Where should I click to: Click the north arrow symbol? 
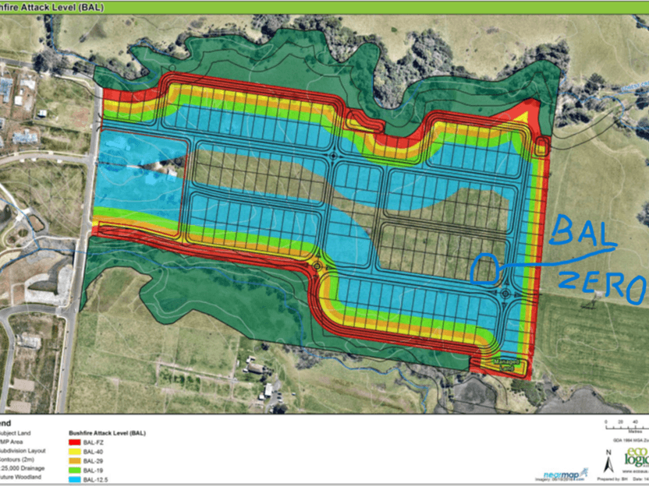point(608,462)
